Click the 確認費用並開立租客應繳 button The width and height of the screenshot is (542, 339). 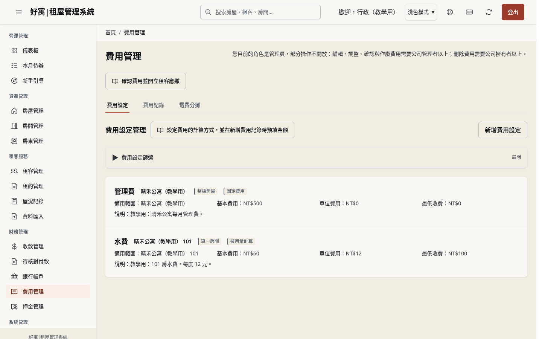tap(146, 81)
